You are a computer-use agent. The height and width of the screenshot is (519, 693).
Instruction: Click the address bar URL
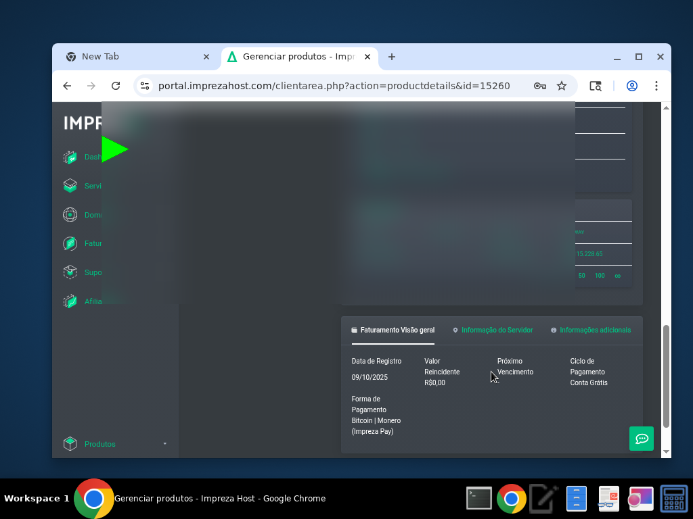(334, 86)
